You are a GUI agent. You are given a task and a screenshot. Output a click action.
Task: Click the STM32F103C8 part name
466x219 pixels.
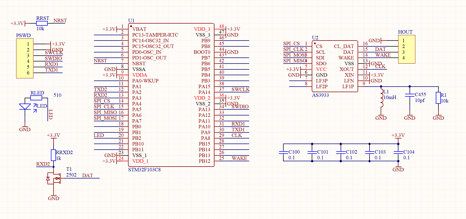(x=144, y=169)
